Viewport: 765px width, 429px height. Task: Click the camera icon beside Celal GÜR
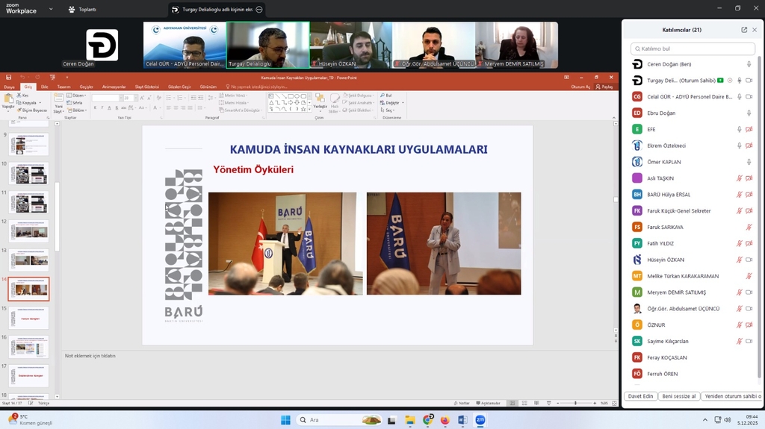749,96
